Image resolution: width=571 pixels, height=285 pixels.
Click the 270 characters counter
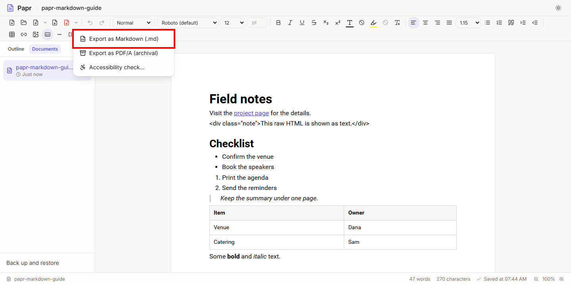coord(454,279)
